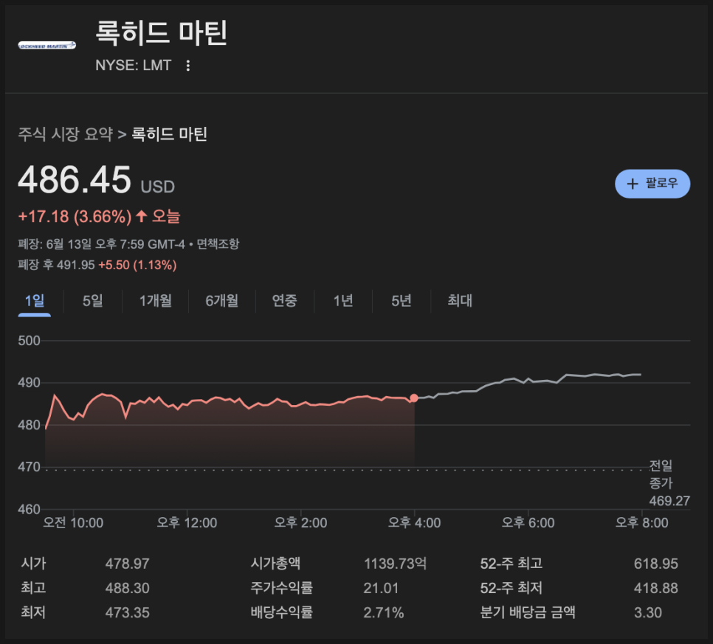
Task: Switch to the 6개월 chart tab
Action: click(x=222, y=300)
